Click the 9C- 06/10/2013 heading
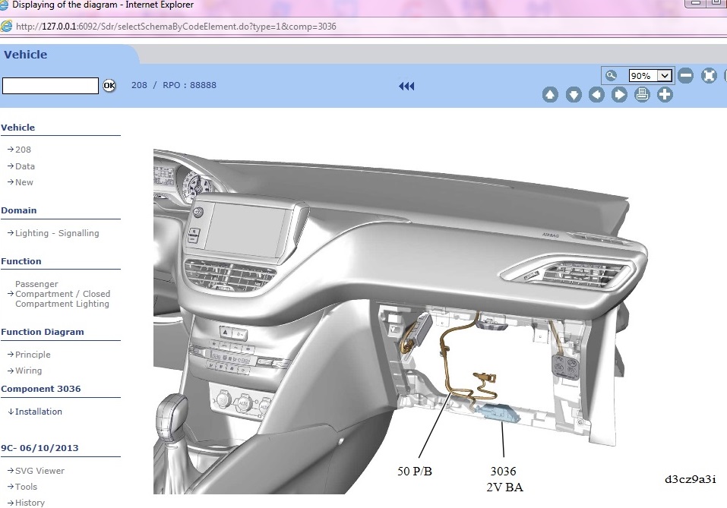This screenshot has height=508, width=727. pyautogui.click(x=40, y=448)
